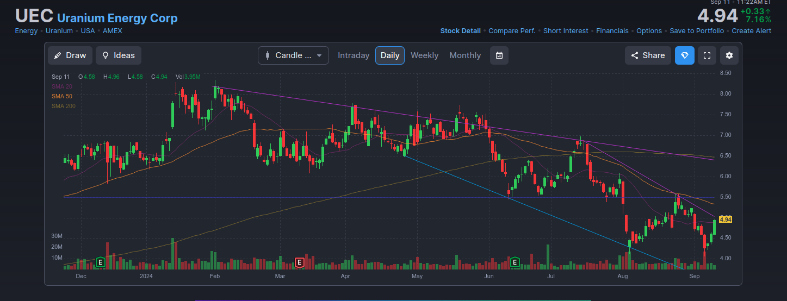Click the Sep label on the time axis
This screenshot has width=787, height=301.
tap(694, 277)
